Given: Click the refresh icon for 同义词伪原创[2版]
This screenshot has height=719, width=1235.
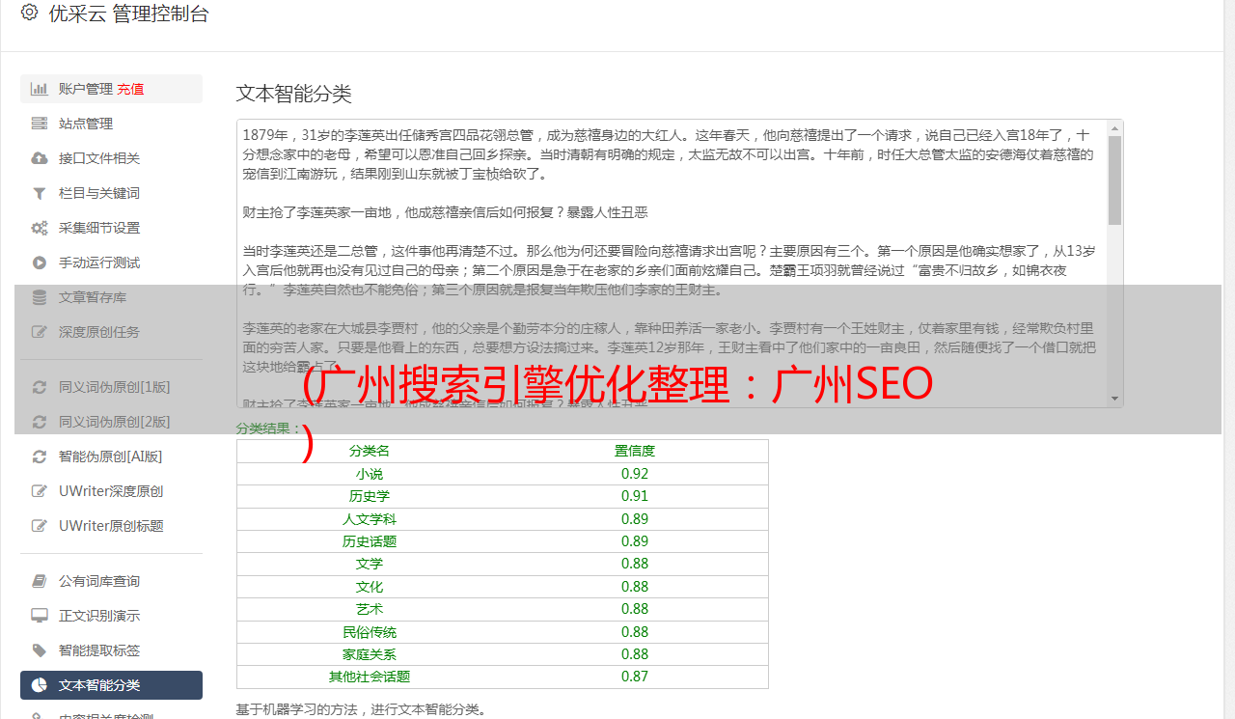Looking at the screenshot, I should click(x=40, y=422).
